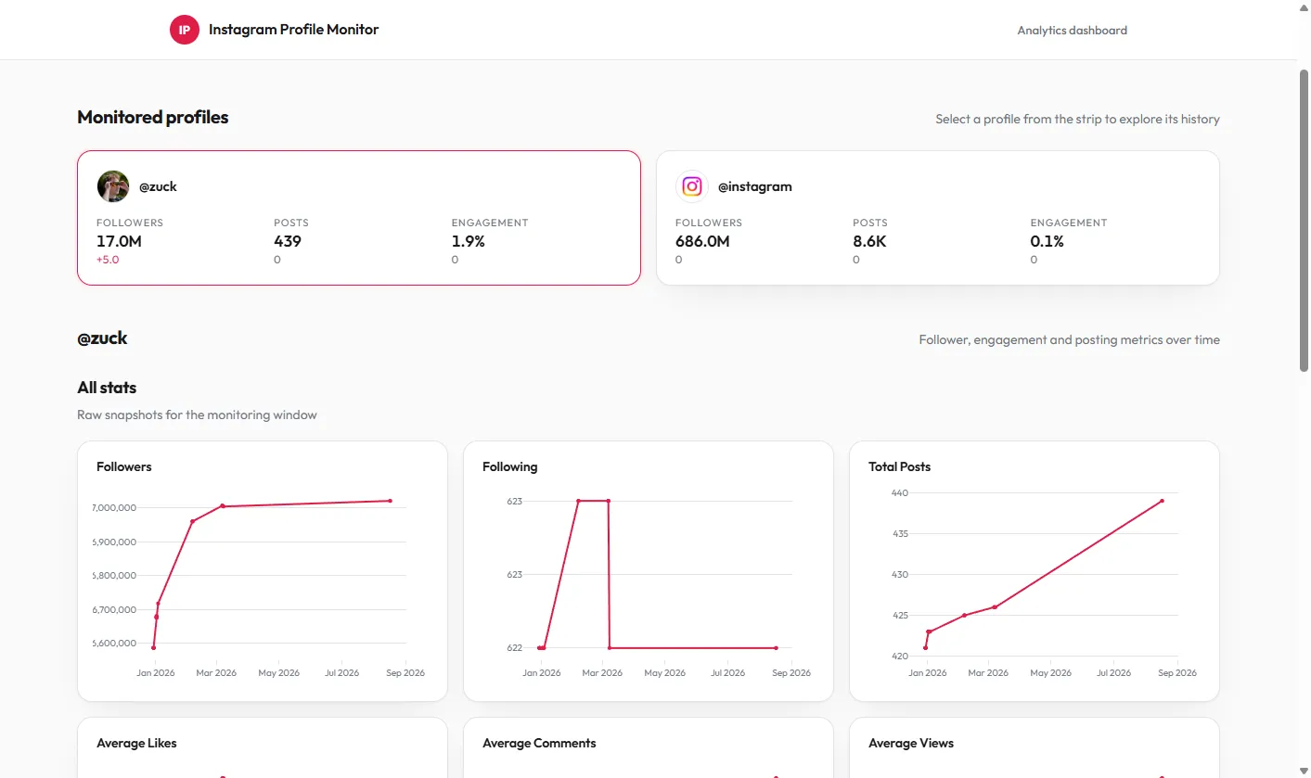
Task: Select the @instagram monitored profile card
Action: (938, 218)
